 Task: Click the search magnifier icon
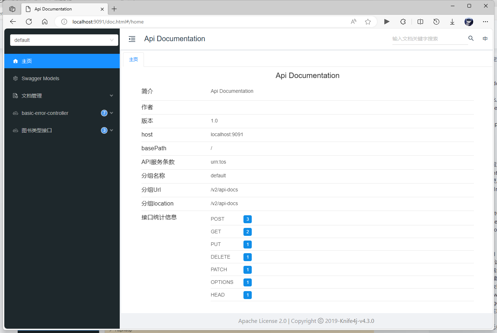(x=471, y=38)
